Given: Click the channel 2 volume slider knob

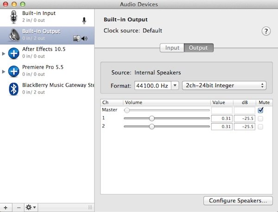Looking at the screenshot, I should pyautogui.click(x=152, y=127).
